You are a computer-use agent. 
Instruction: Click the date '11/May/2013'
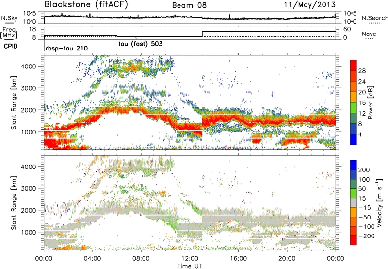[x=310, y=5]
